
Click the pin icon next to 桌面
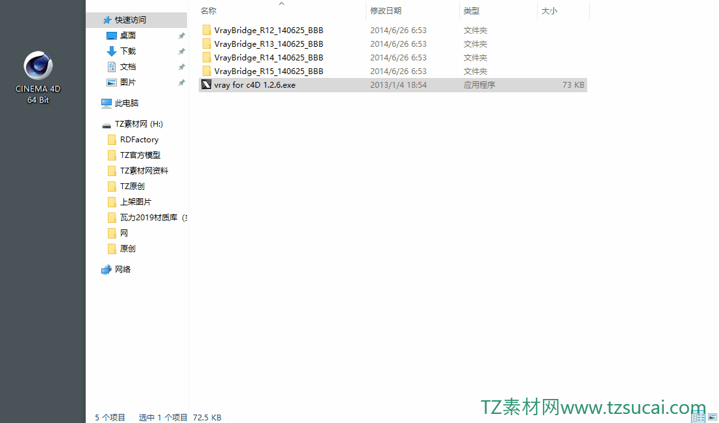point(182,36)
